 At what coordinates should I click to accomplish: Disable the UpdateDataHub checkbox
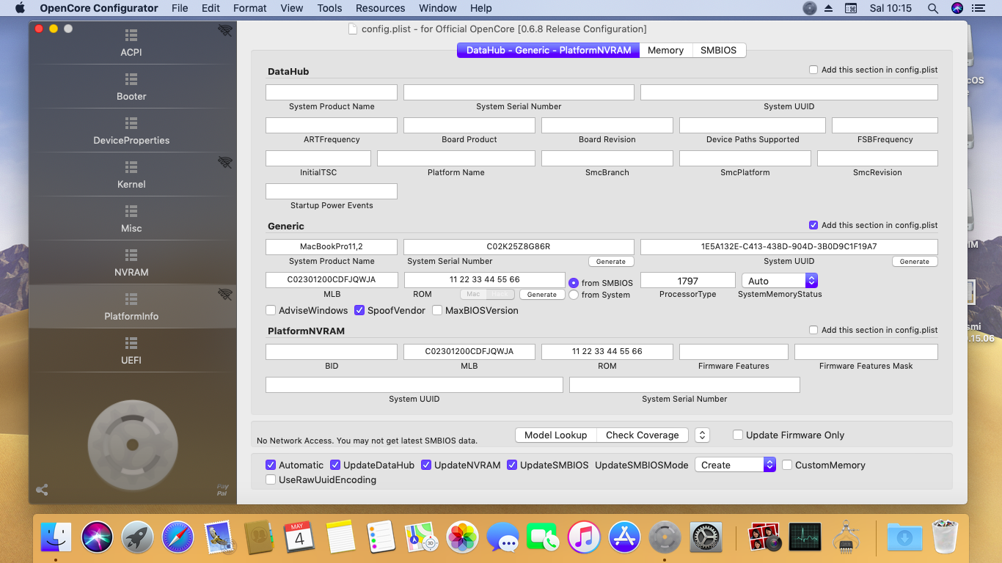tap(335, 465)
